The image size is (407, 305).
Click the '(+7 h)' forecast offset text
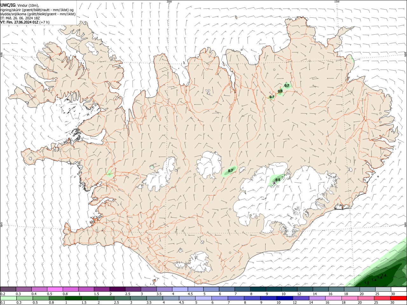45,23
